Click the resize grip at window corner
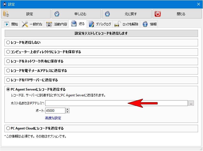203x151 pixels. tap(201, 149)
